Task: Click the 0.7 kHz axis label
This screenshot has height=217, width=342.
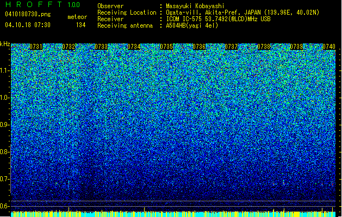Action: pos(4,179)
